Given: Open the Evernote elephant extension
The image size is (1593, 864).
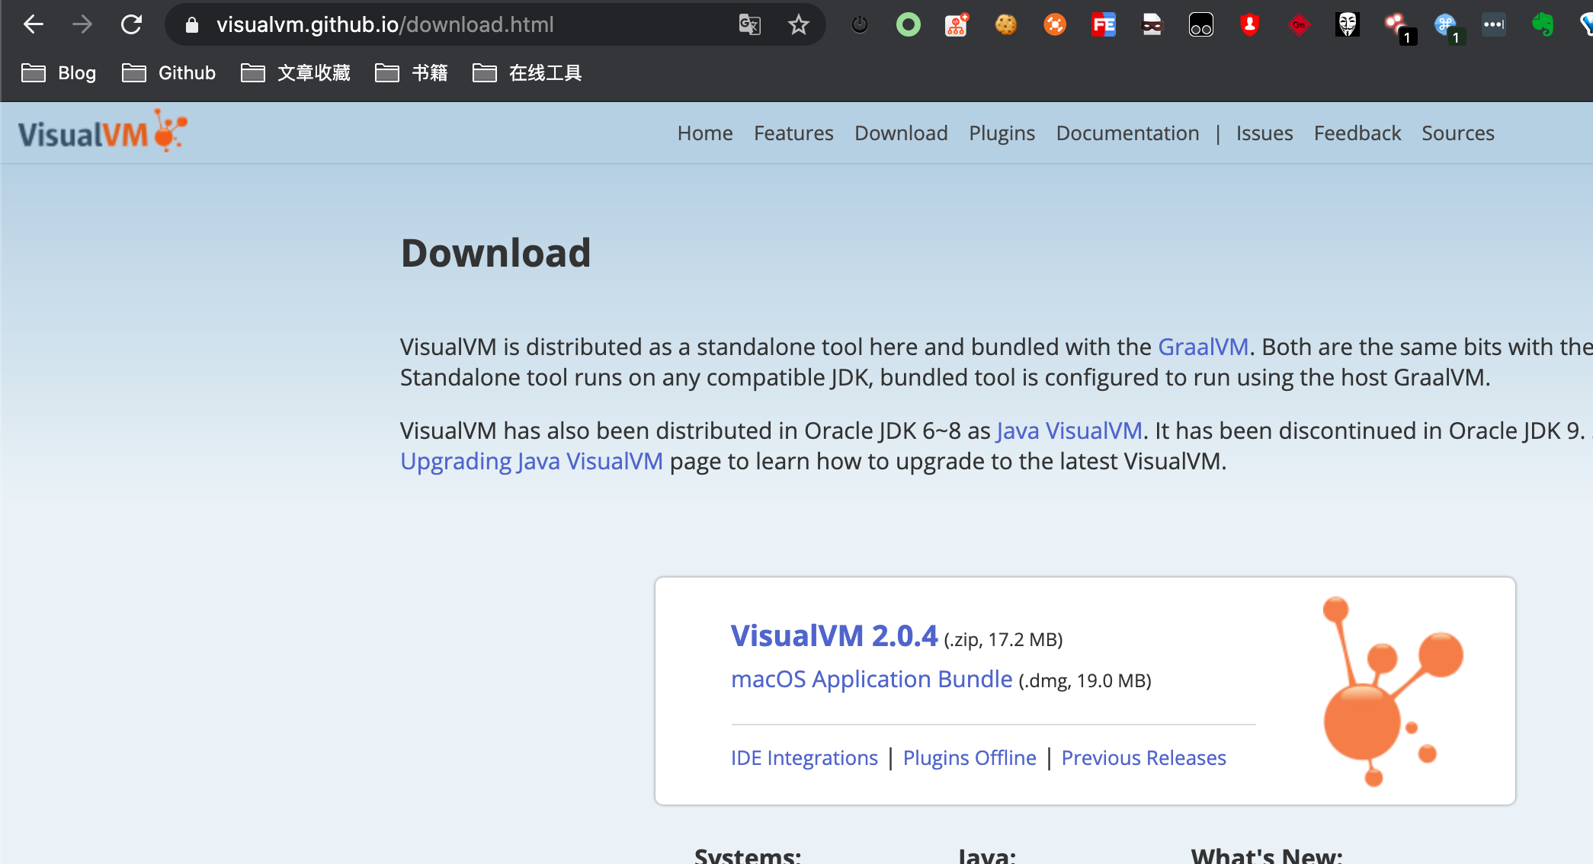Looking at the screenshot, I should [1543, 25].
